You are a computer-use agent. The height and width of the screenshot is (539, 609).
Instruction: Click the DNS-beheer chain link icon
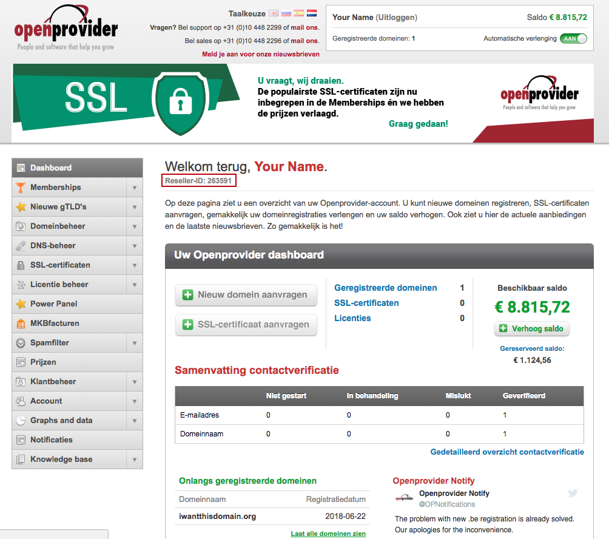pyautogui.click(x=21, y=246)
